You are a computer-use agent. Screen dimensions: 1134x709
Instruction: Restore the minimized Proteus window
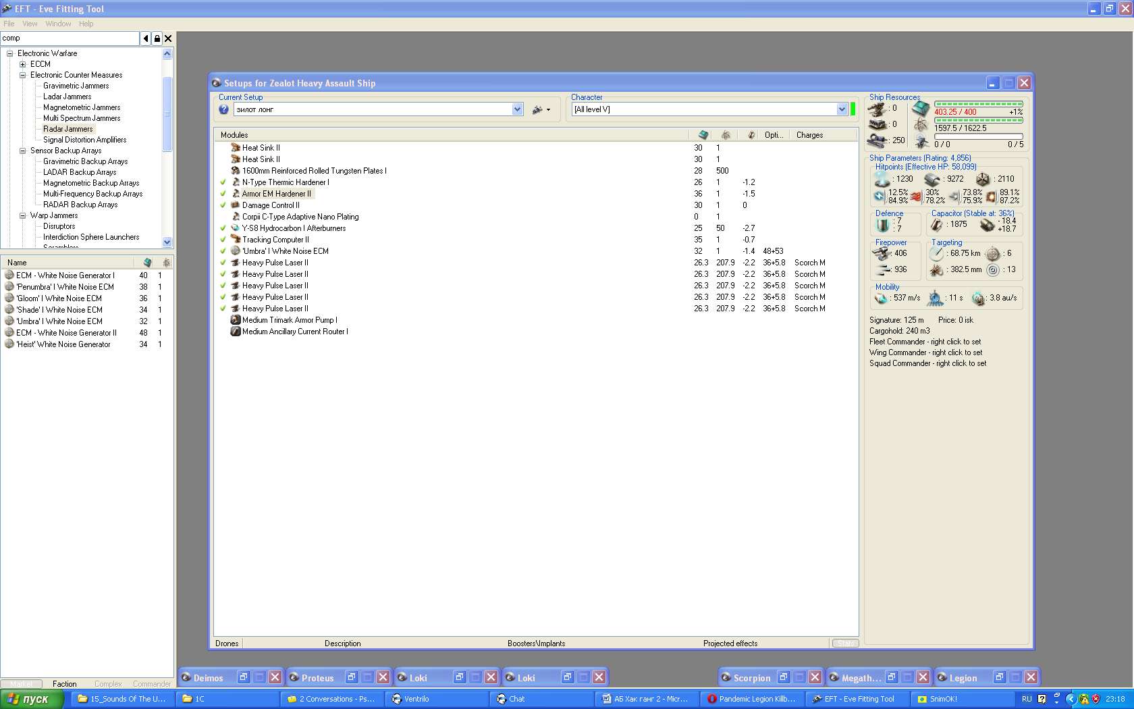352,677
